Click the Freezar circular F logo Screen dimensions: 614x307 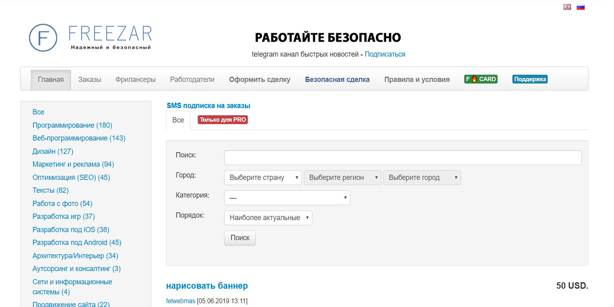pos(43,38)
